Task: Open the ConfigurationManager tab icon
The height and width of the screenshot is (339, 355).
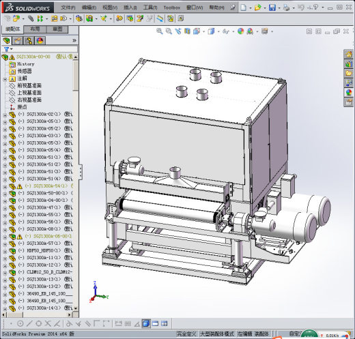Action: [x=29, y=41]
